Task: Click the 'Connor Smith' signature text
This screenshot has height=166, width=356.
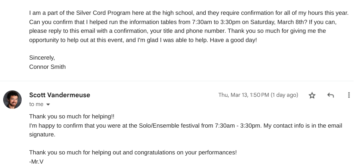Action: [x=47, y=67]
